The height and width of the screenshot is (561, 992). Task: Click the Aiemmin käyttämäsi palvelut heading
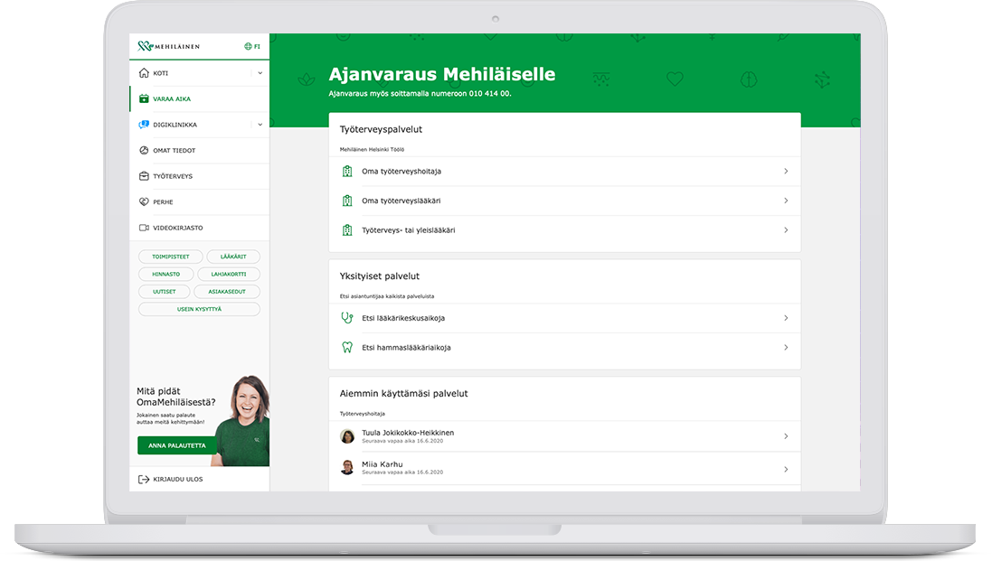(x=403, y=394)
